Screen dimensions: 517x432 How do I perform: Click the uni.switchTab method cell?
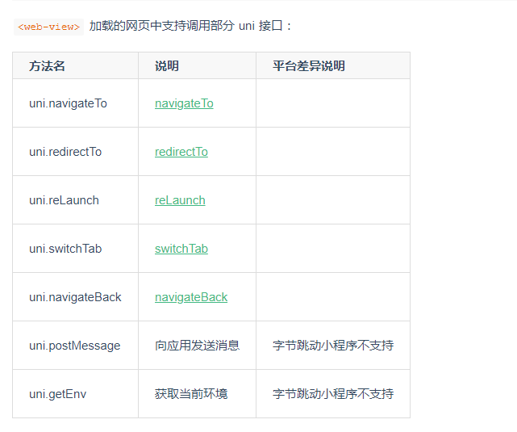[x=76, y=249]
